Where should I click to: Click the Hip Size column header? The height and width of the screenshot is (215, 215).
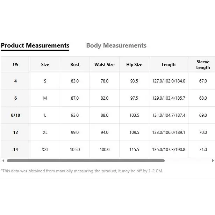[x=134, y=65]
